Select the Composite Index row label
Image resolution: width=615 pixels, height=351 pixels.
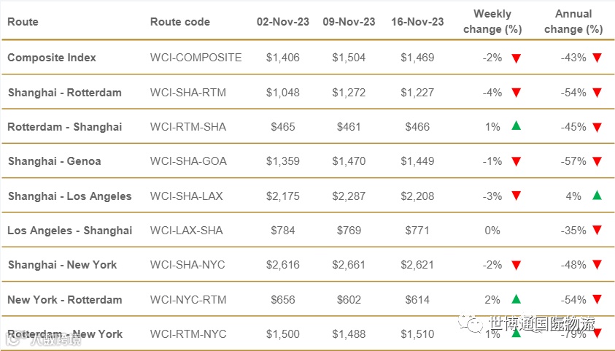pos(52,58)
